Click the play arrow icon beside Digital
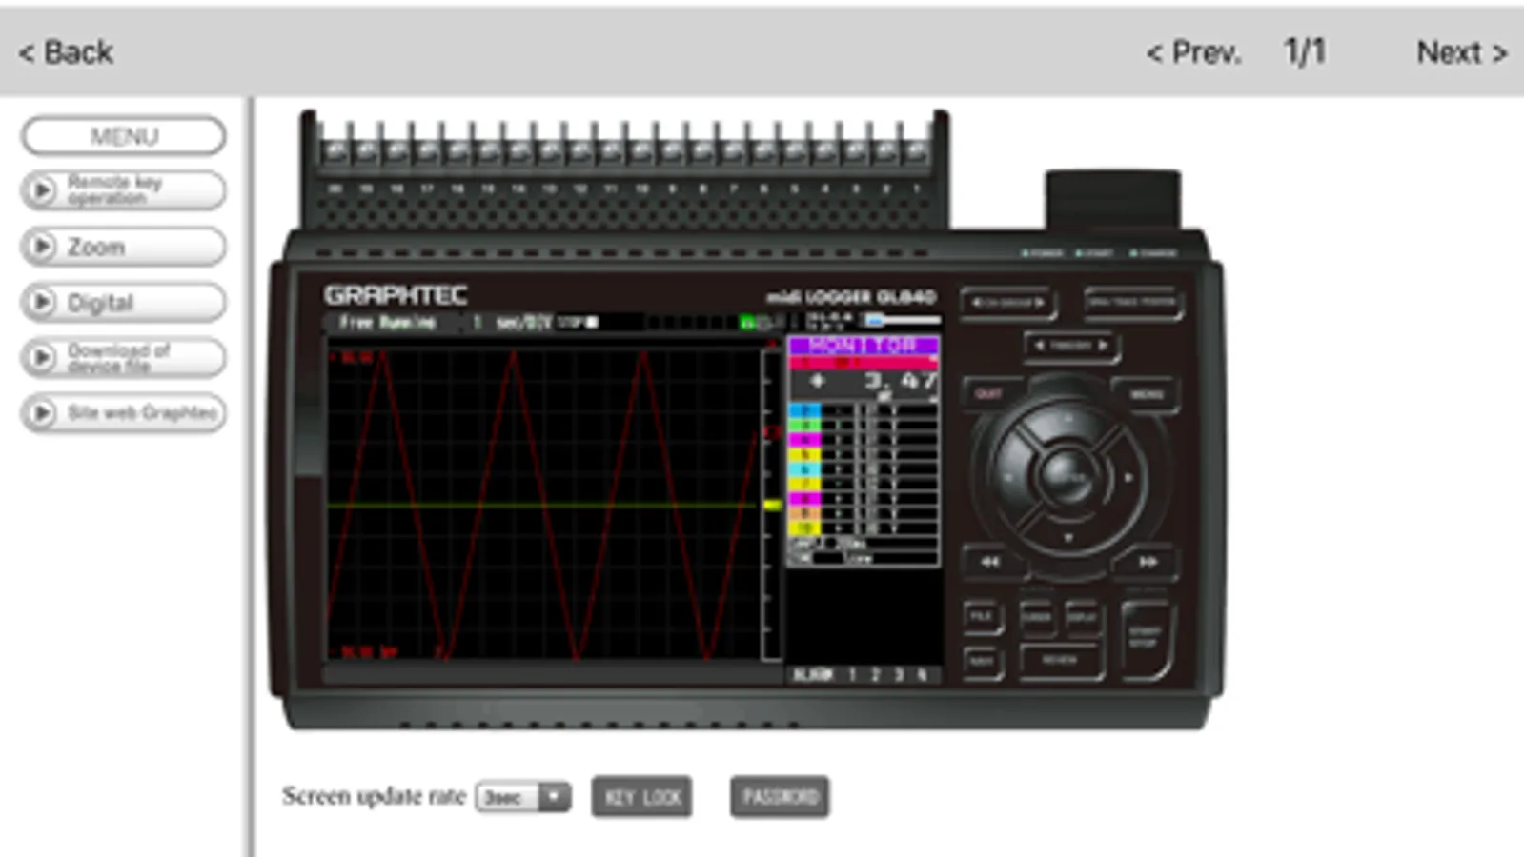The width and height of the screenshot is (1524, 857). 41,303
